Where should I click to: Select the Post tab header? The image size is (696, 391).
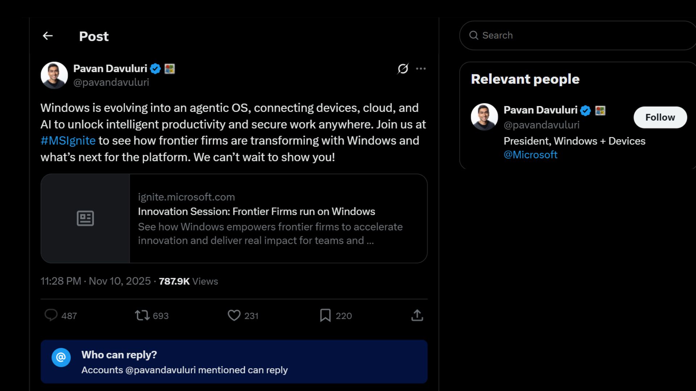coord(94,36)
